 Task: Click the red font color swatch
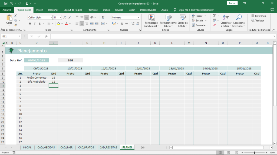pos(66,24)
